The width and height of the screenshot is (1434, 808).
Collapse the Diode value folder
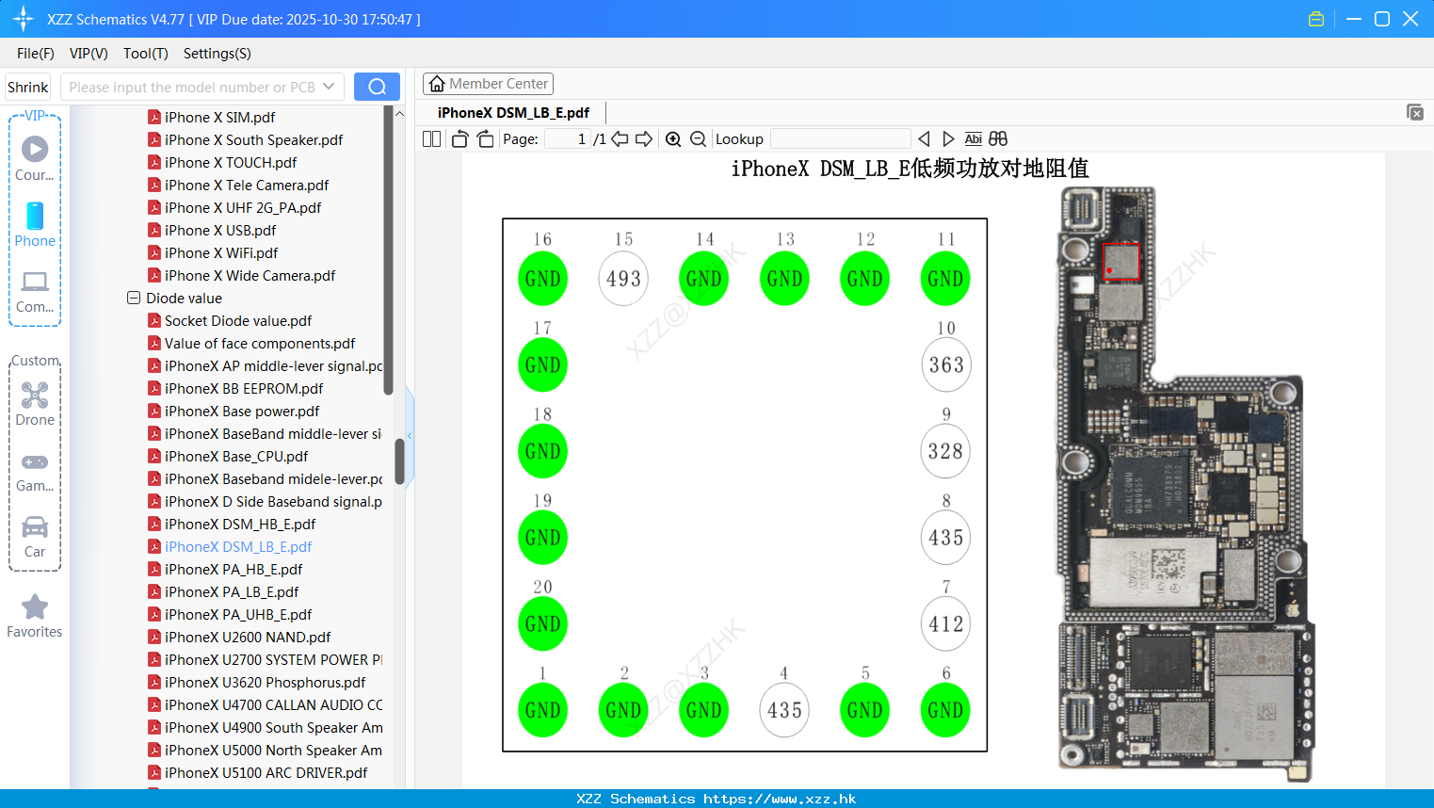pos(134,298)
